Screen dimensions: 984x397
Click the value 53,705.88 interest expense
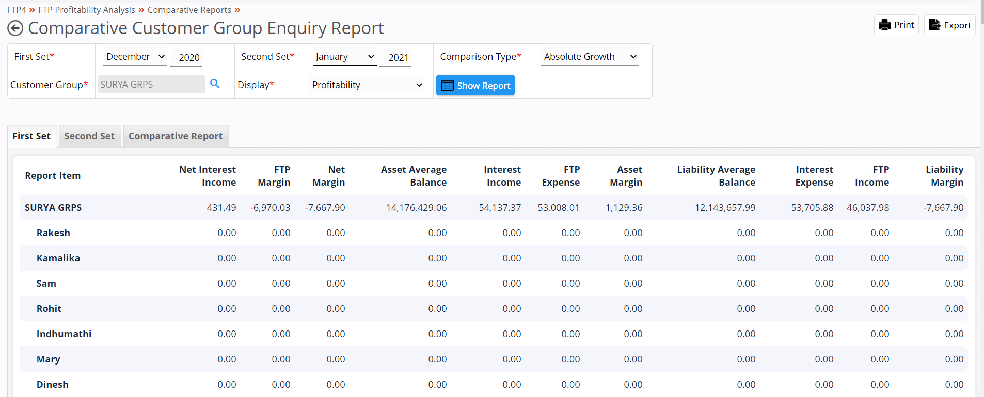[x=812, y=208]
